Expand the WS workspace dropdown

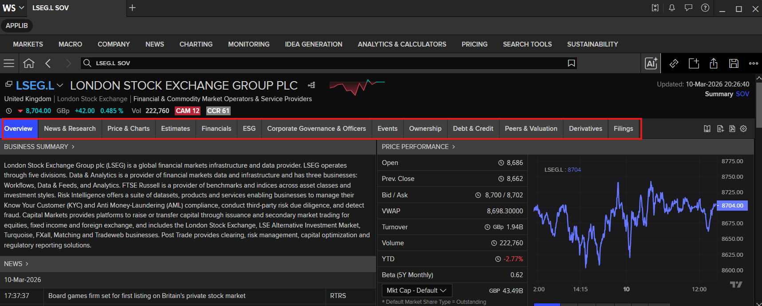point(21,8)
